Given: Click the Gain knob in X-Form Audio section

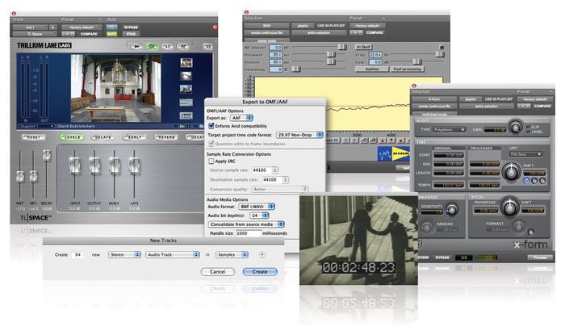Looking at the screenshot, I should [515, 128].
